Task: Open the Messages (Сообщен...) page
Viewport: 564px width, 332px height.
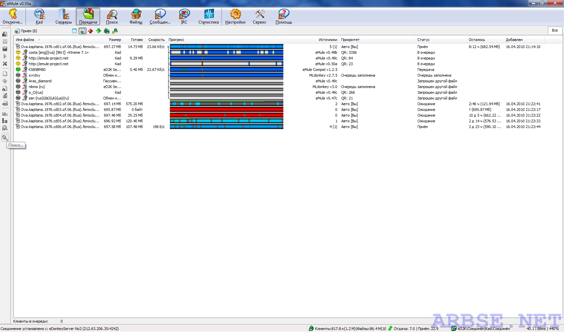Action: tap(160, 16)
